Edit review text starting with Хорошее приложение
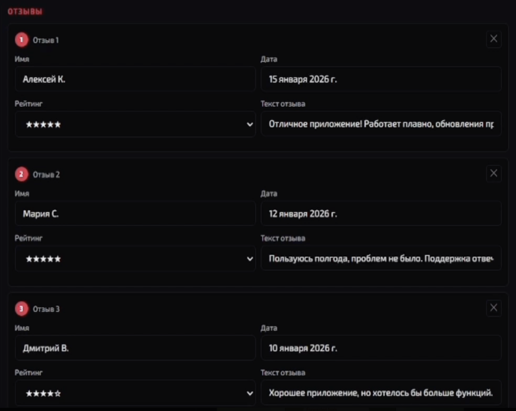Image resolution: width=516 pixels, height=411 pixels. coord(381,393)
